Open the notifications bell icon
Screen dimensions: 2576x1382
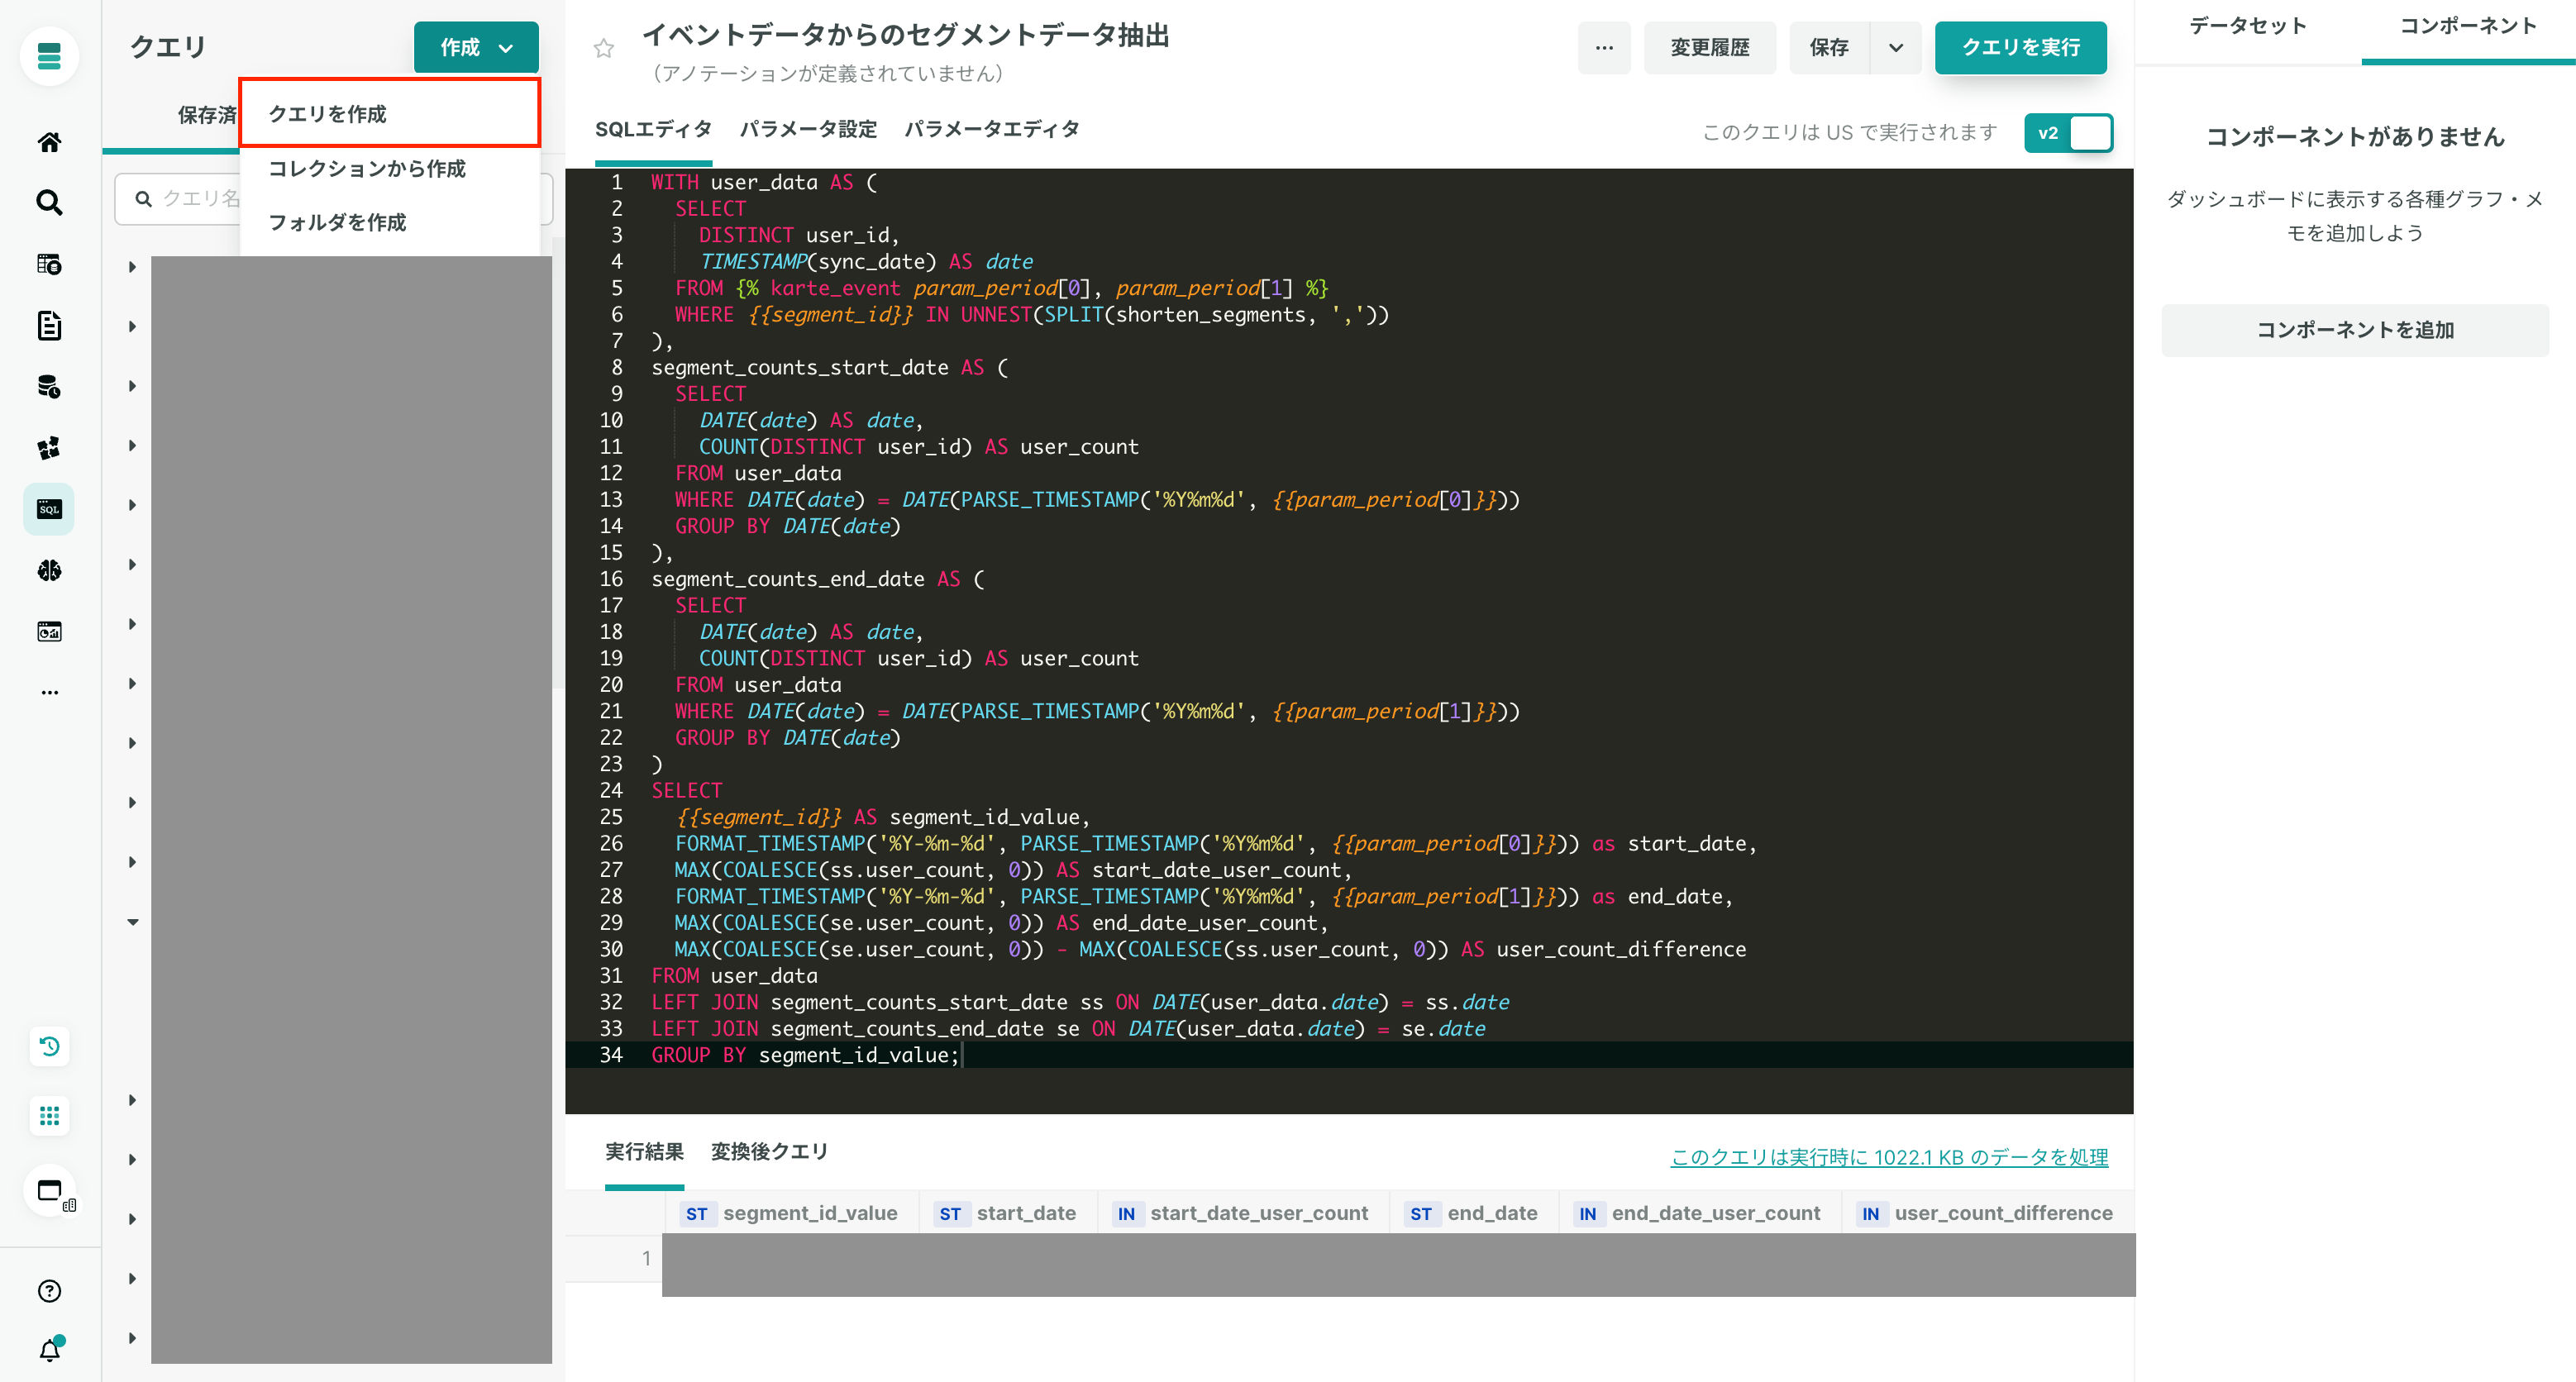[x=49, y=1350]
